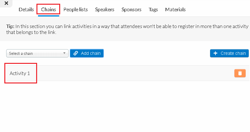
Task: Click the plus icon on Create chain
Action: pos(215,53)
